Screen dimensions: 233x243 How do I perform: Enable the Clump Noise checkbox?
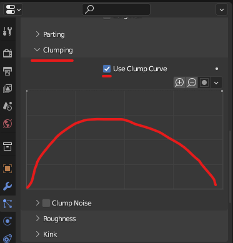(x=46, y=203)
